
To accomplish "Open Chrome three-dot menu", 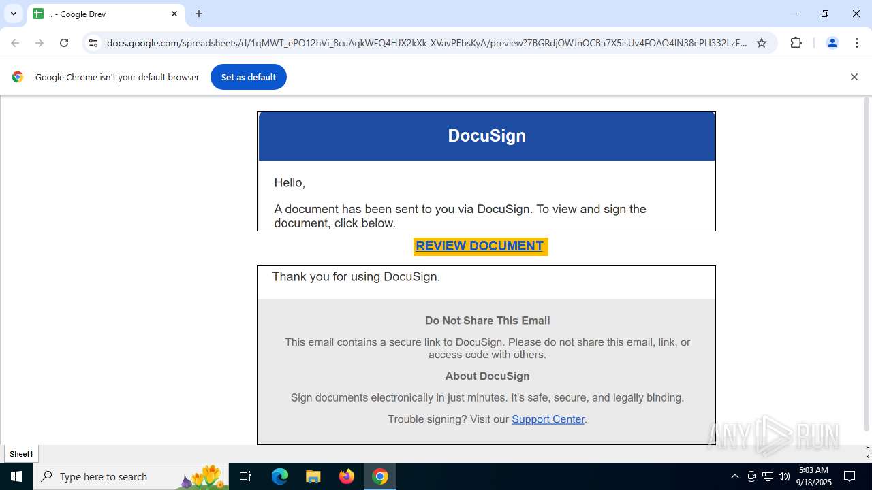I will pyautogui.click(x=856, y=43).
